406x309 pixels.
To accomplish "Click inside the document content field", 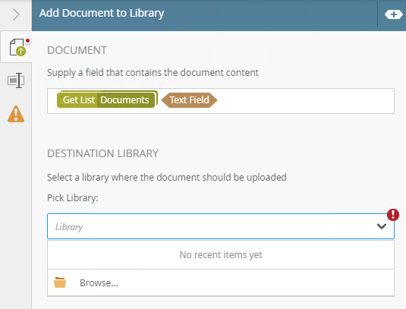I will (221, 101).
